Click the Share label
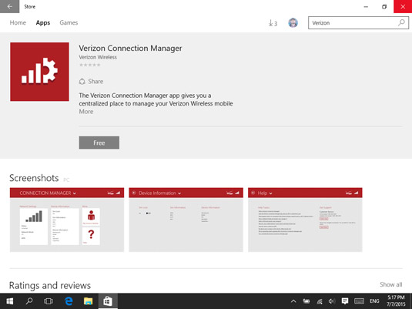 pyautogui.click(x=95, y=81)
